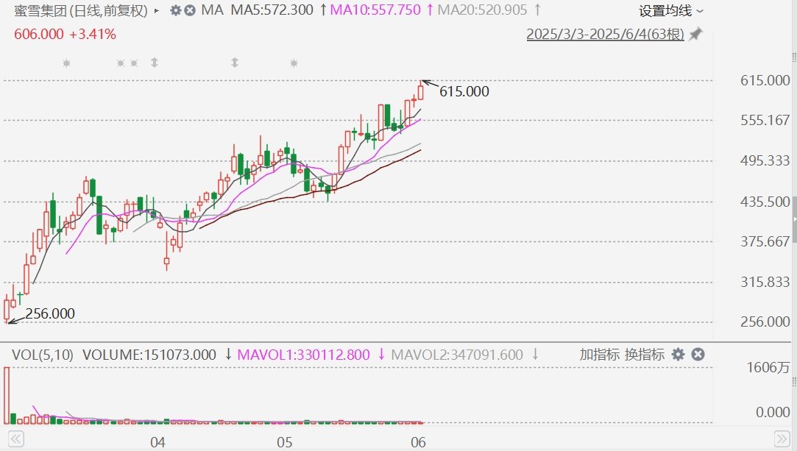Select the MA5:572.300 moving average label
The height and width of the screenshot is (451, 797).
[272, 10]
